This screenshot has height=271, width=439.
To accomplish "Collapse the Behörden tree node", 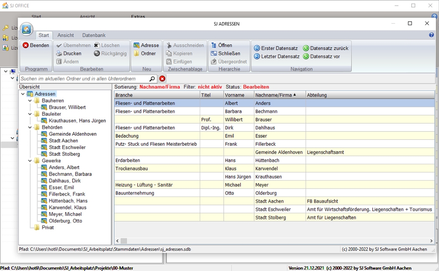I will 30,127.
